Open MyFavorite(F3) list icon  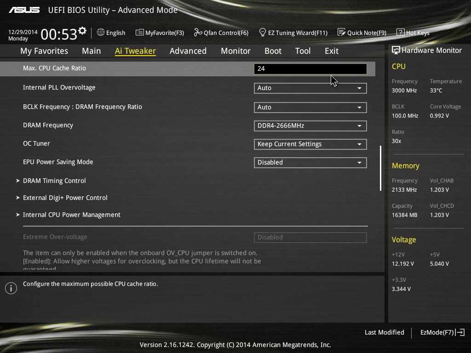pyautogui.click(x=139, y=33)
